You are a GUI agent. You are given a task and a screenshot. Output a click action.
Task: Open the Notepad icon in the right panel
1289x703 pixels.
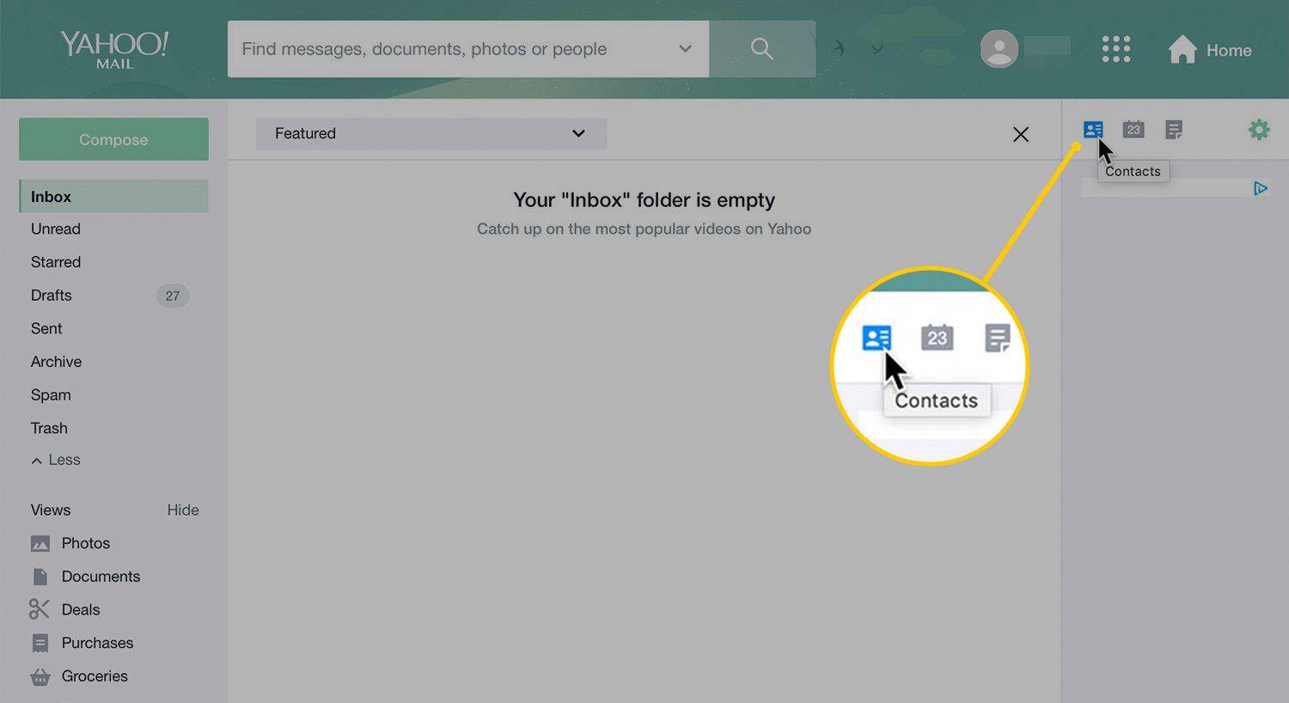tap(1174, 130)
